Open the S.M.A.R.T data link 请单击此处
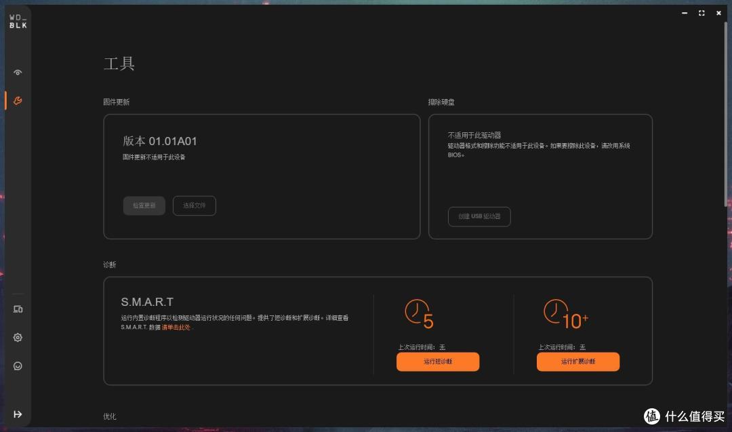 (x=176, y=328)
